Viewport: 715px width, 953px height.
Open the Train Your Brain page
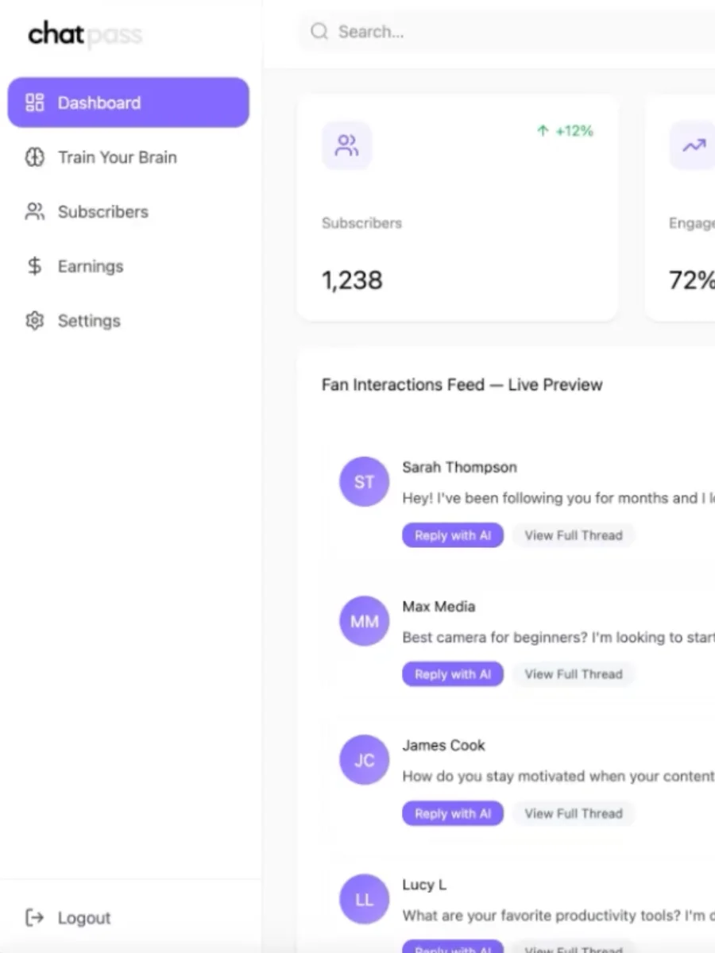pyautogui.click(x=117, y=157)
